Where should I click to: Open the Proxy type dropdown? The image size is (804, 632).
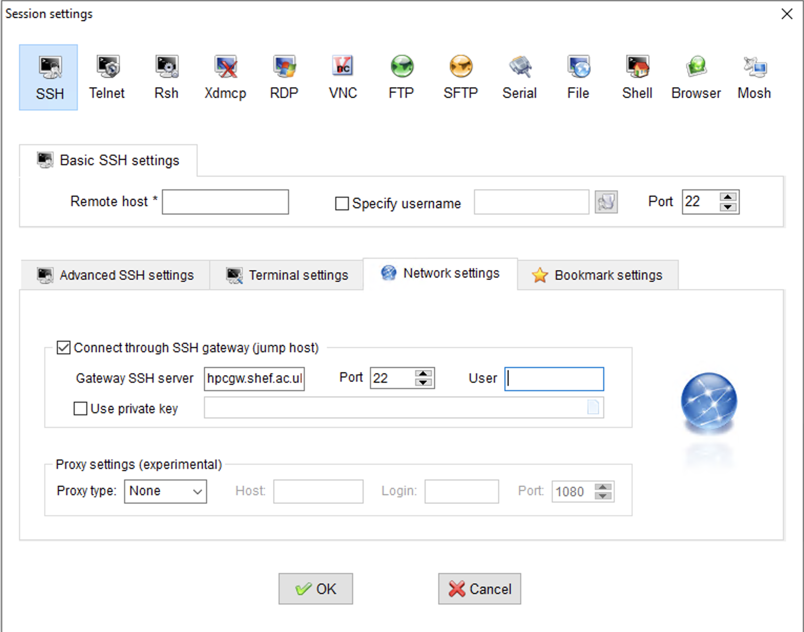tap(165, 491)
